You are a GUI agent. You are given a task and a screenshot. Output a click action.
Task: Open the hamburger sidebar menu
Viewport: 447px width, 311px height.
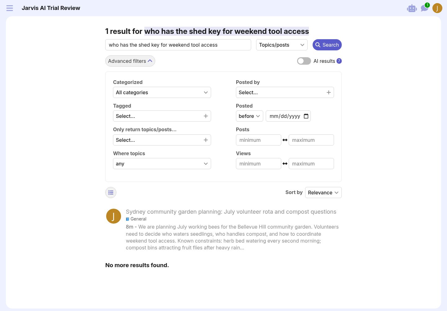pyautogui.click(x=10, y=8)
